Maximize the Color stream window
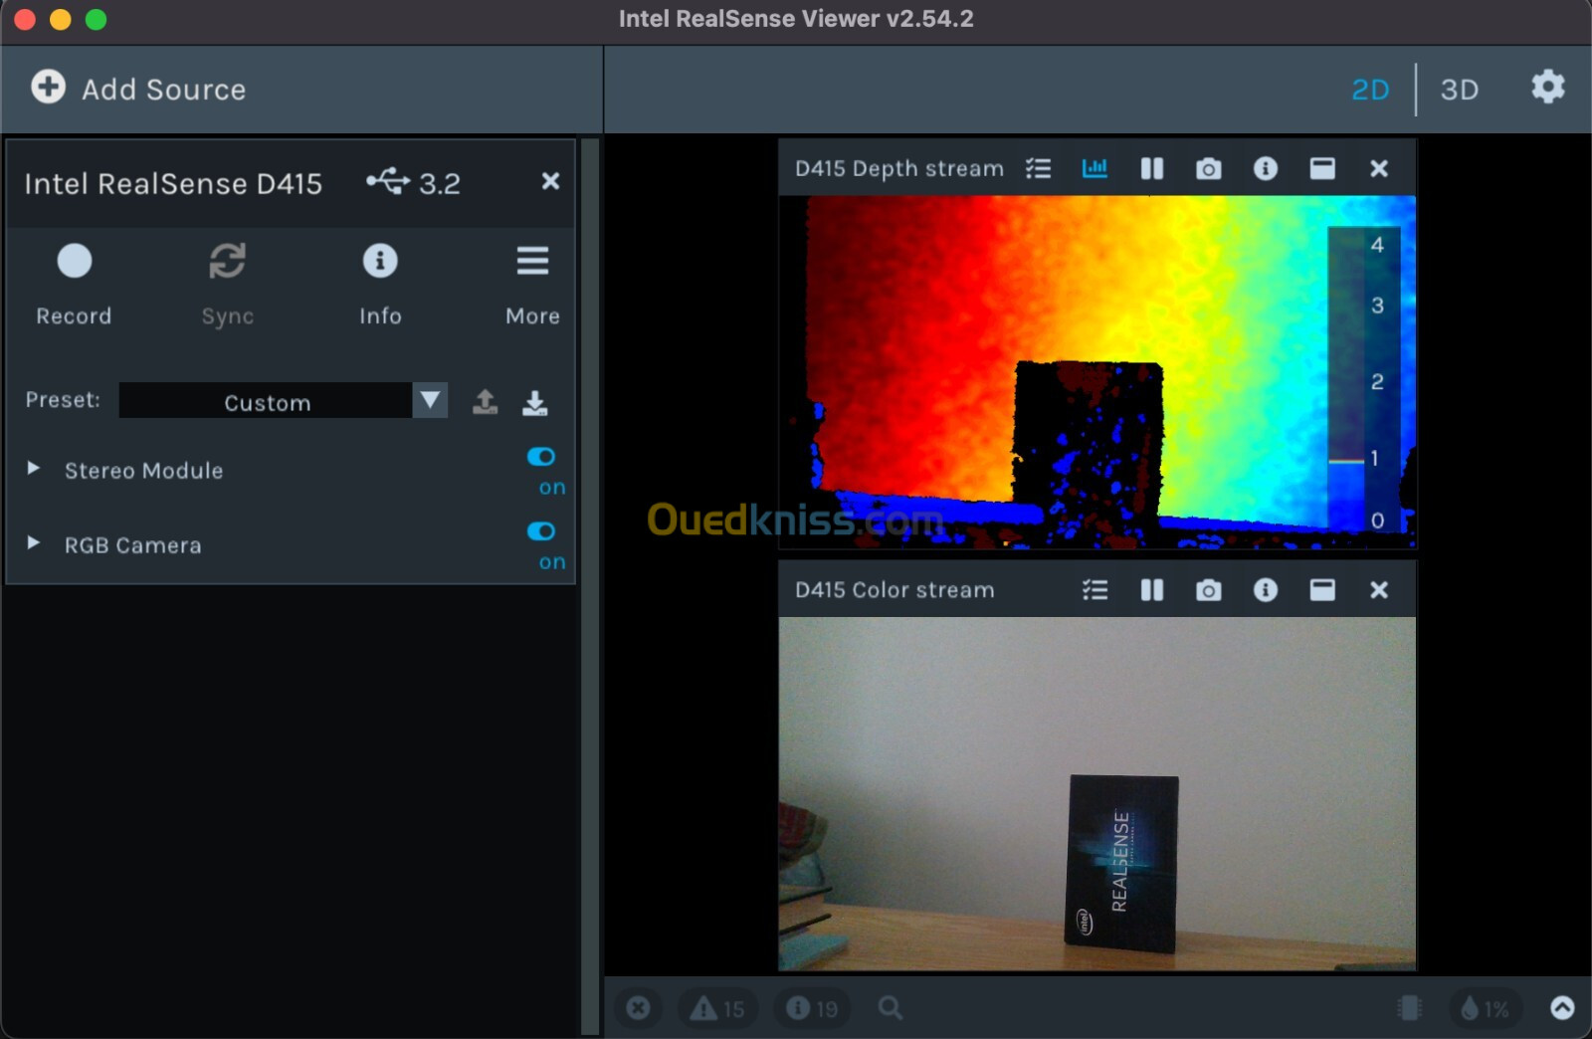The image size is (1592, 1039). click(1322, 590)
